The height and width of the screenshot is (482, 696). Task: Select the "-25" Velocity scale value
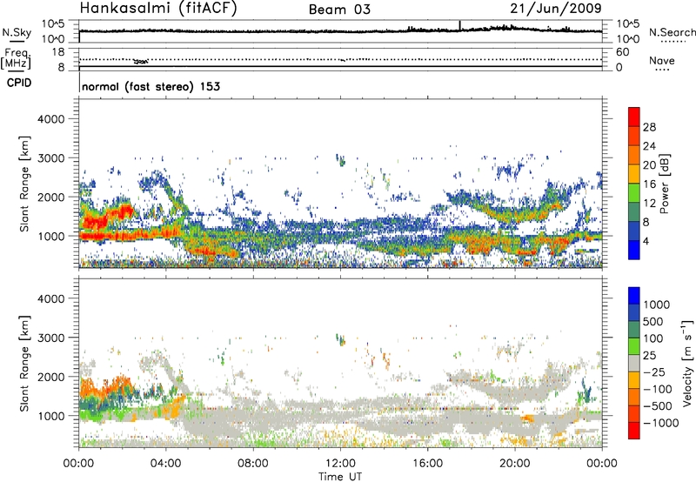point(654,372)
